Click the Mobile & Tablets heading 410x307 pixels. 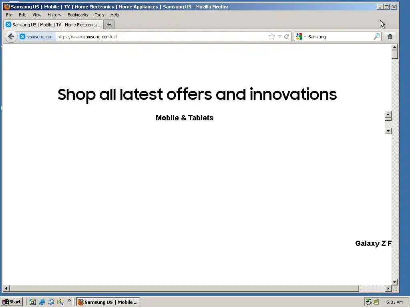point(184,118)
